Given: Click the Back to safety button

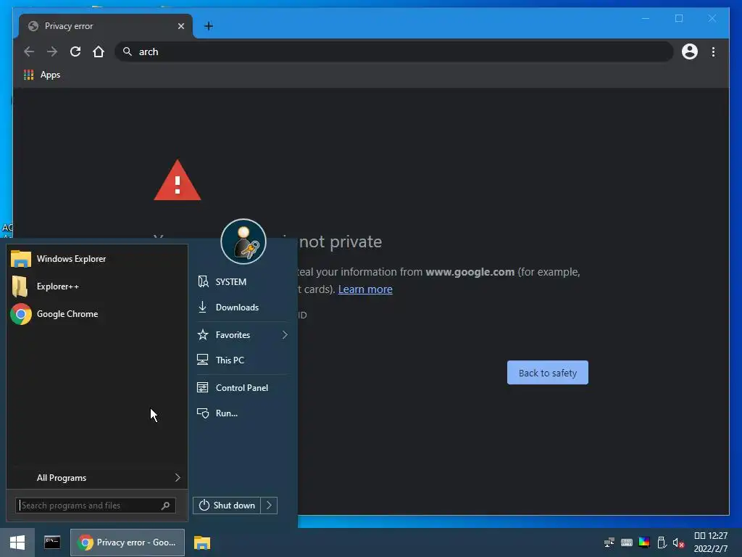Looking at the screenshot, I should (x=548, y=373).
